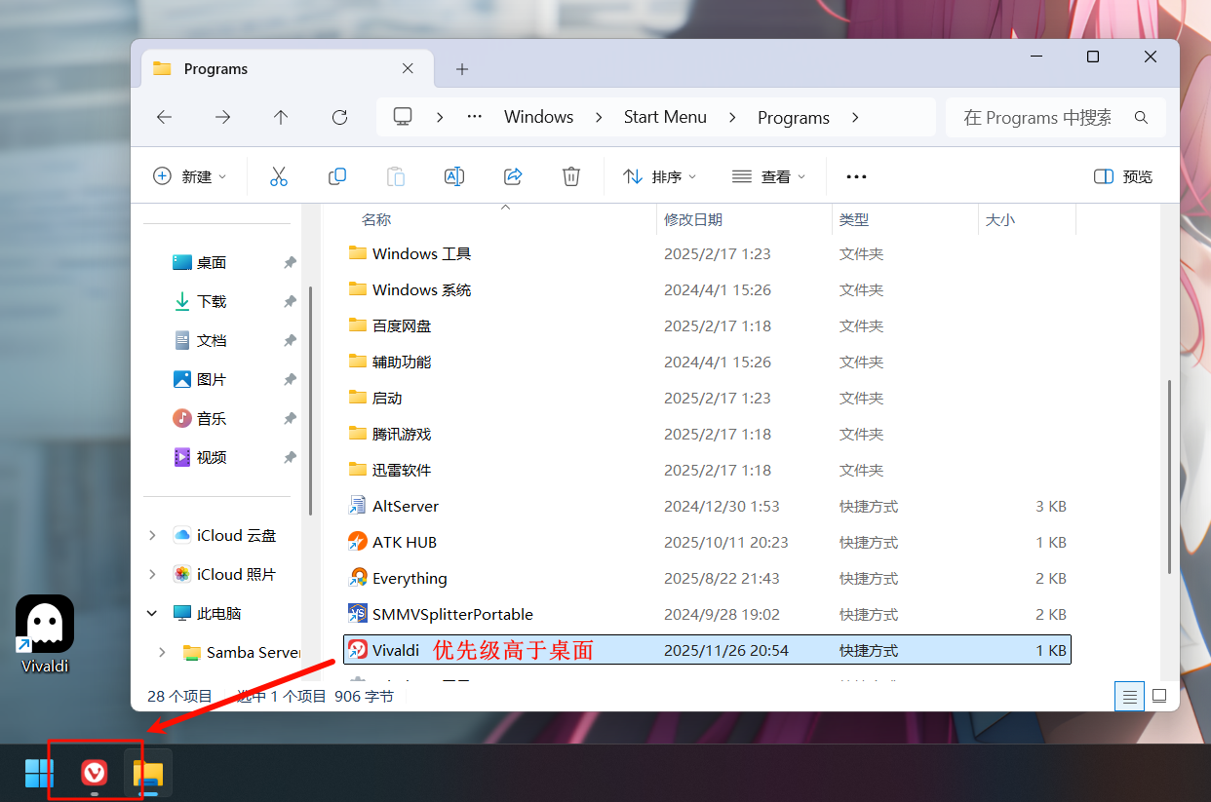Open the 新建 dropdown menu

pos(189,176)
